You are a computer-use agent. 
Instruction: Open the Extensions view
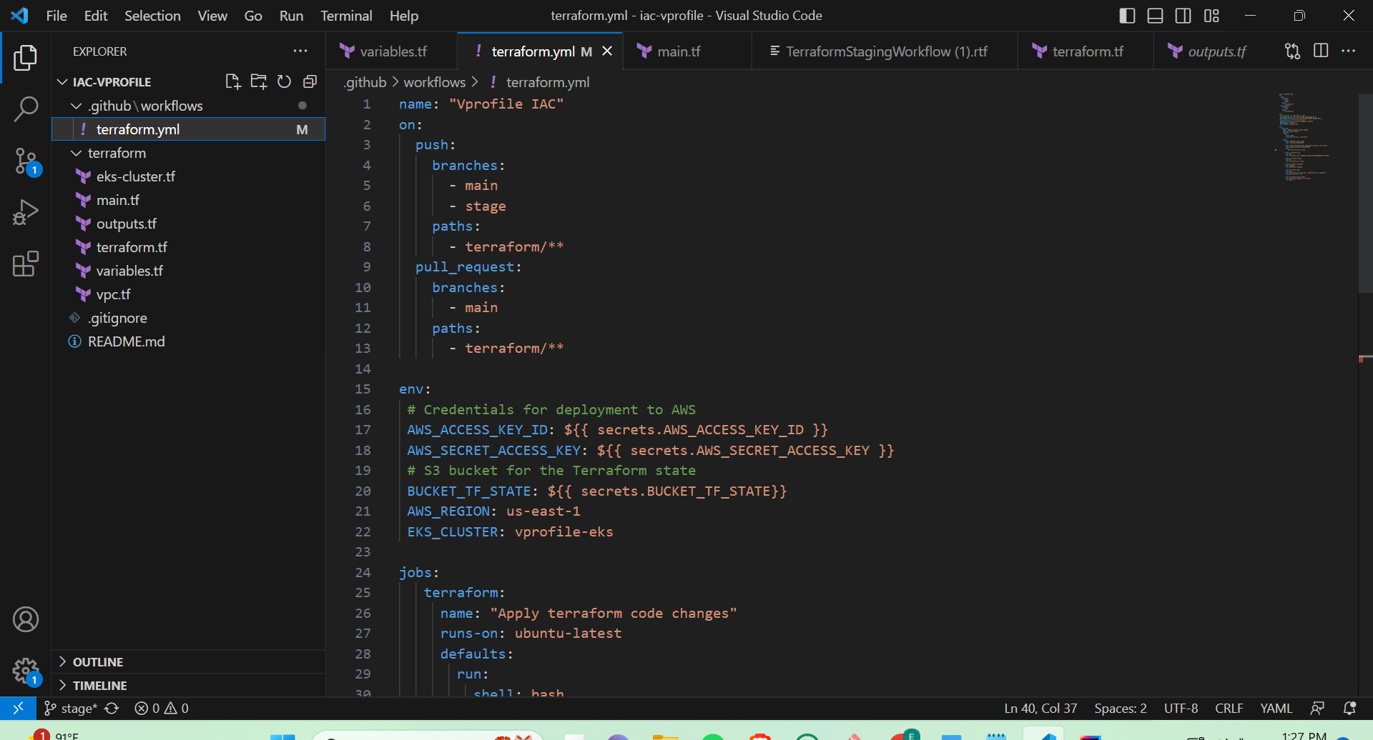[26, 264]
